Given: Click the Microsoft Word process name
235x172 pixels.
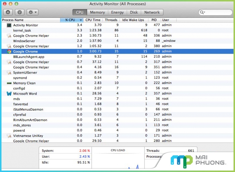Looking at the screenshot, I should click(25, 93).
